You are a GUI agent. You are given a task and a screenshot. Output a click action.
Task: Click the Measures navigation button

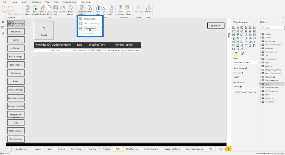[16, 32]
